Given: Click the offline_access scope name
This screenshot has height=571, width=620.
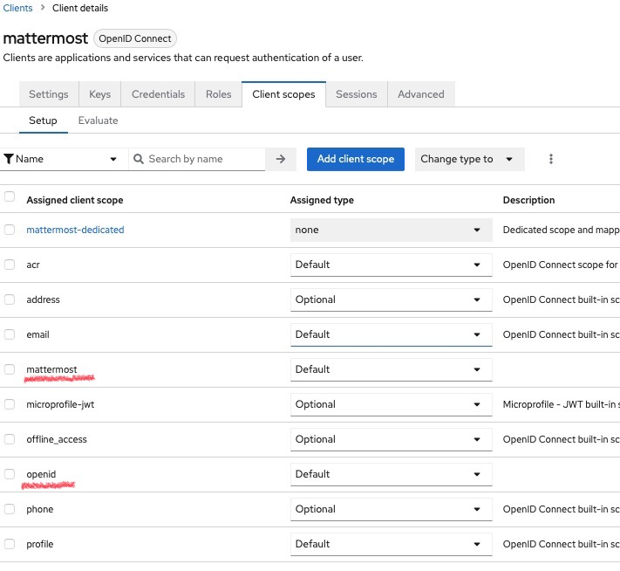Looking at the screenshot, I should (x=57, y=439).
